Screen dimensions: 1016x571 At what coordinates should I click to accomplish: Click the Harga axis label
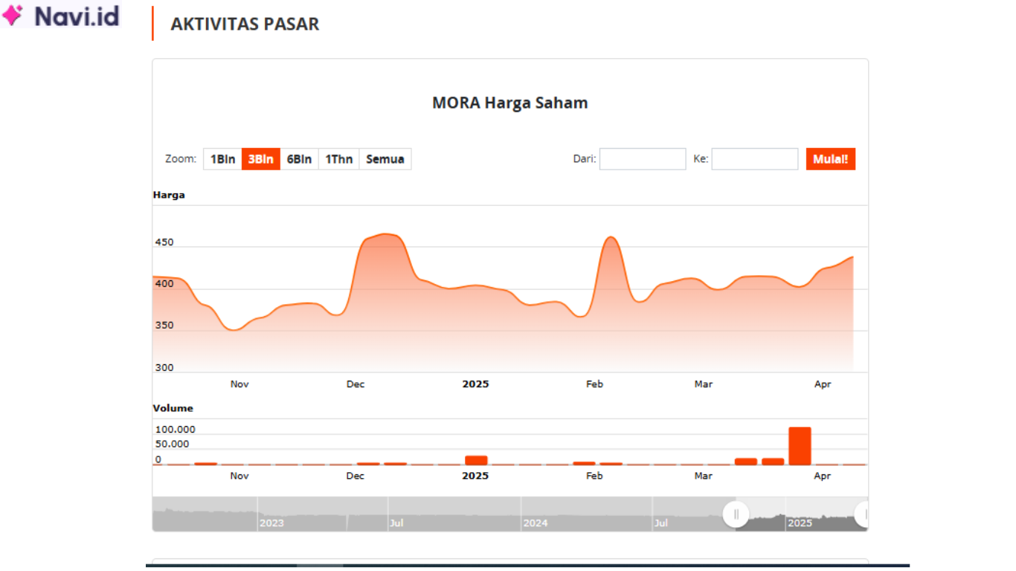tap(169, 195)
